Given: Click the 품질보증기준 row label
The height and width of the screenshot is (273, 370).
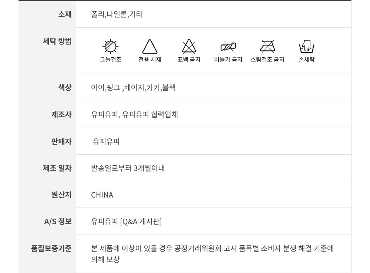Looking at the screenshot, I should [51, 248].
